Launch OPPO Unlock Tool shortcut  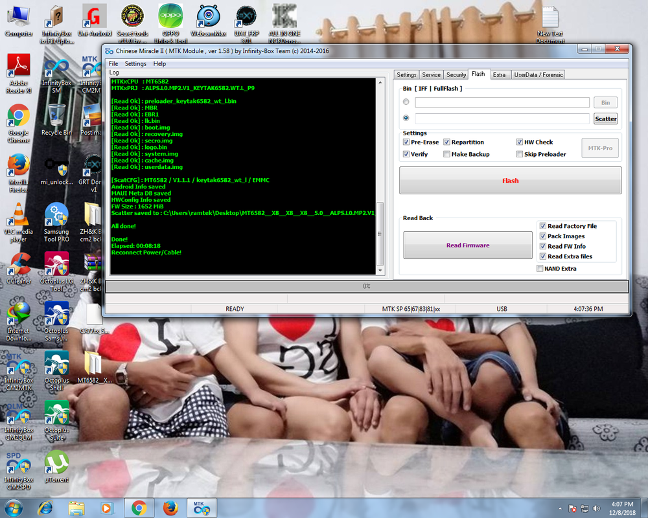coord(170,24)
